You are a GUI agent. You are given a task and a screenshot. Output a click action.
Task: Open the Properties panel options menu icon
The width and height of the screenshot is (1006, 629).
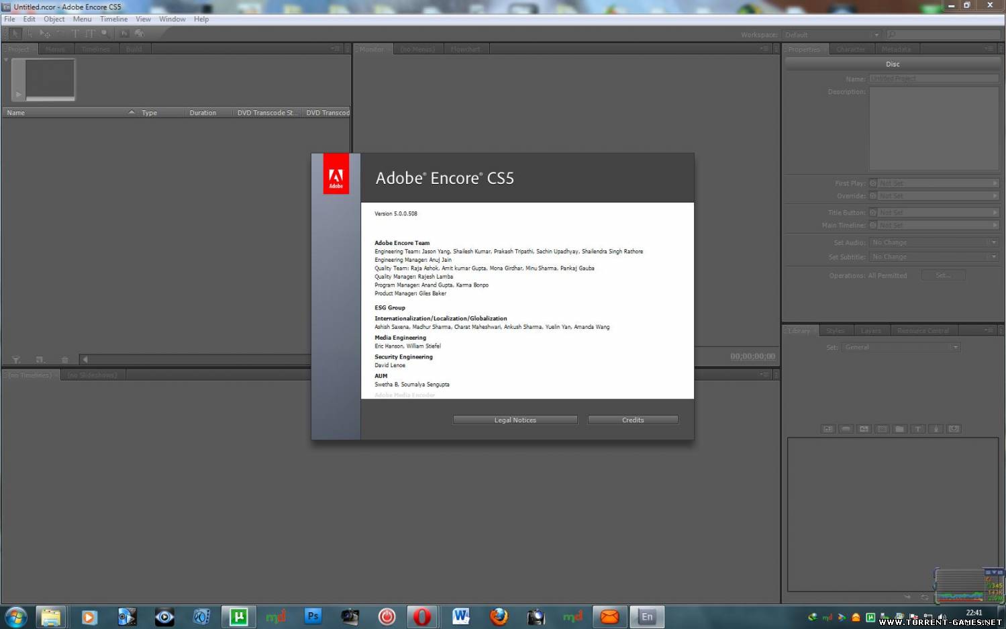coord(989,49)
